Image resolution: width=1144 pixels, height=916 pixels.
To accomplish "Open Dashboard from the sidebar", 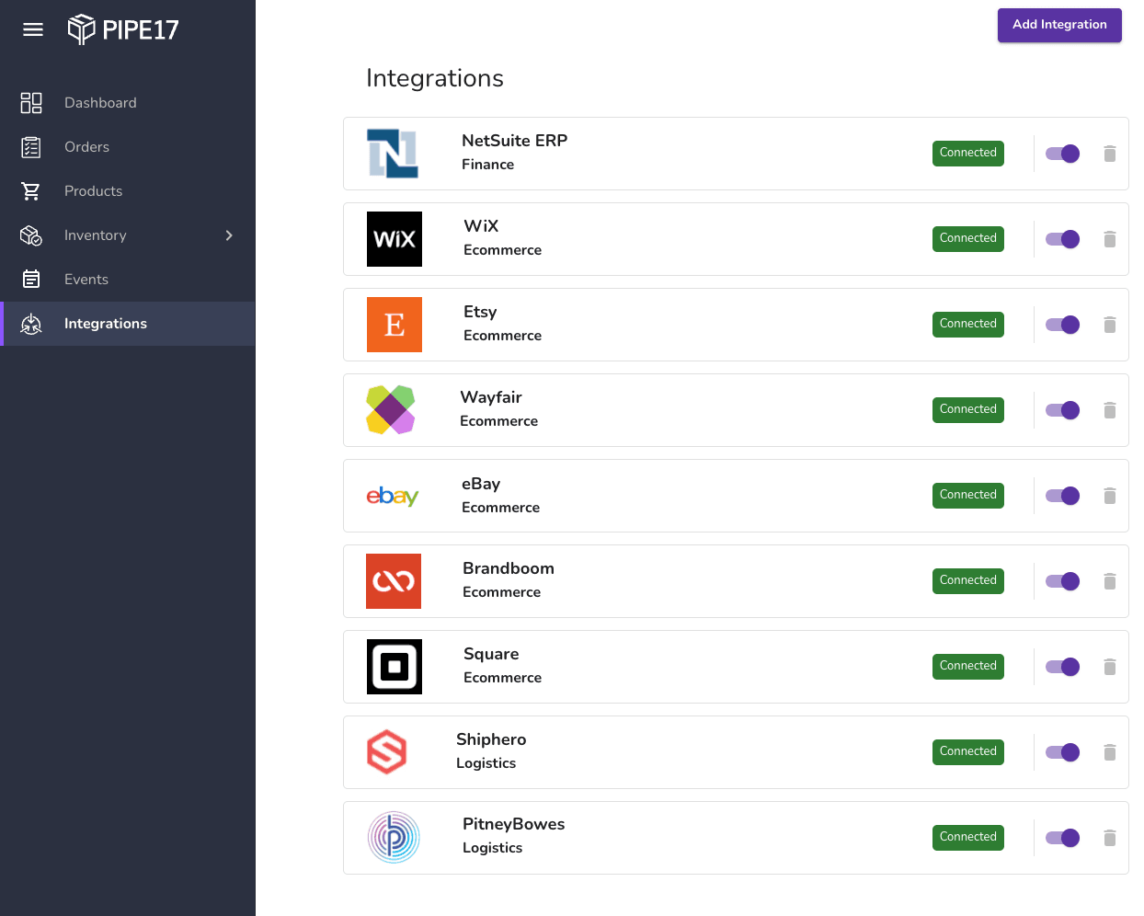I will coord(128,103).
